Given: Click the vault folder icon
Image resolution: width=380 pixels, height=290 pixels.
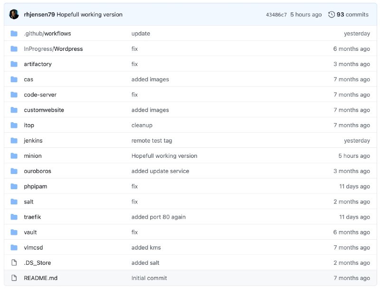Looking at the screenshot, I should tap(14, 232).
